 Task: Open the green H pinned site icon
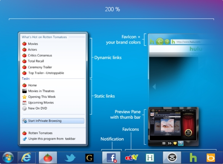tap(152, 158)
